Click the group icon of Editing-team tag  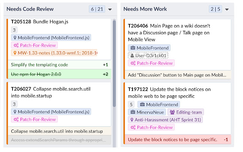(x=172, y=112)
